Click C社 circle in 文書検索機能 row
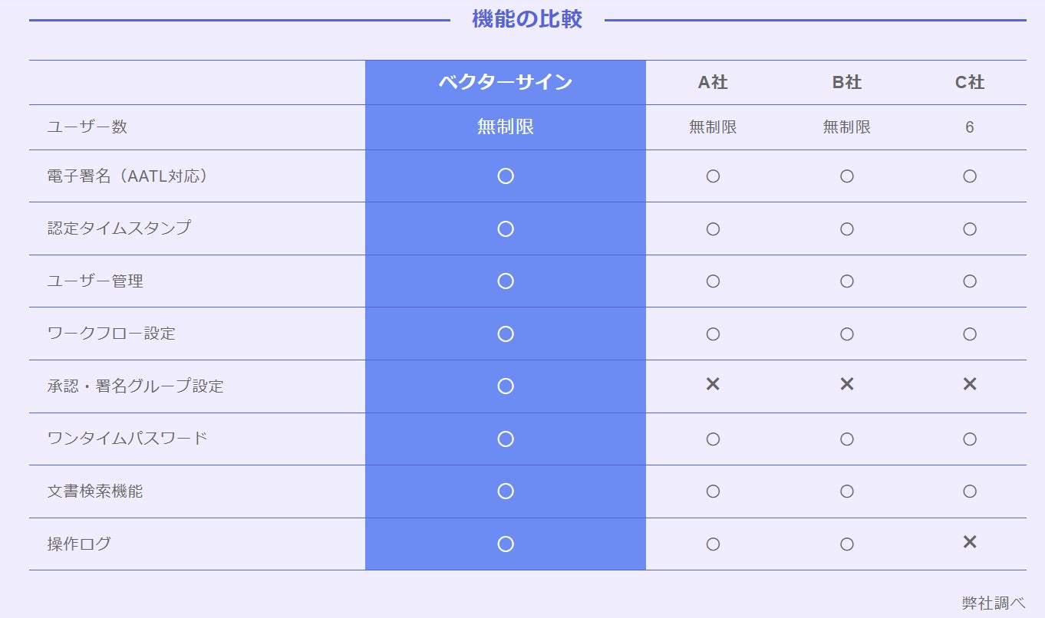 pos(970,491)
